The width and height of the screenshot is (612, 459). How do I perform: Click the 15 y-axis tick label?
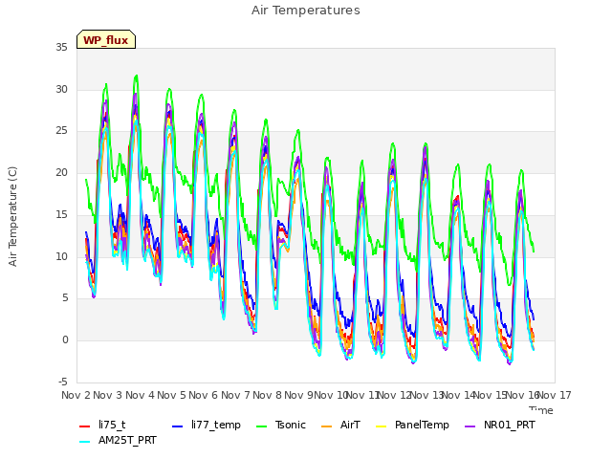[x=61, y=214]
